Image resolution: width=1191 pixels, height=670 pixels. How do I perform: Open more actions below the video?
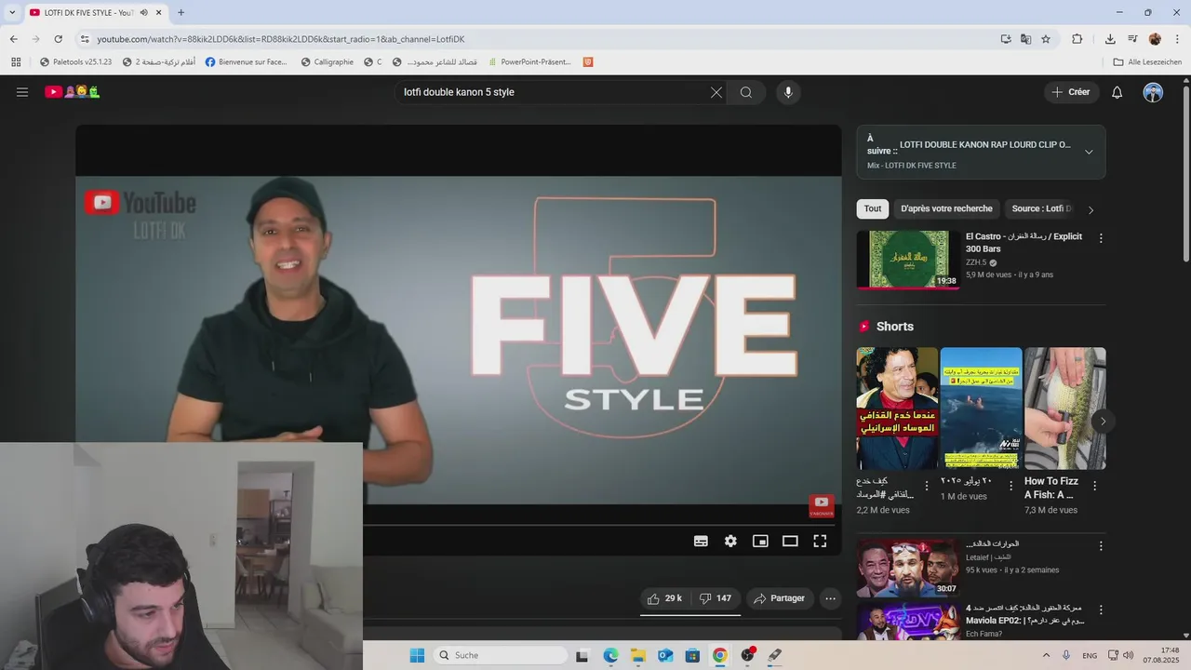pos(831,598)
